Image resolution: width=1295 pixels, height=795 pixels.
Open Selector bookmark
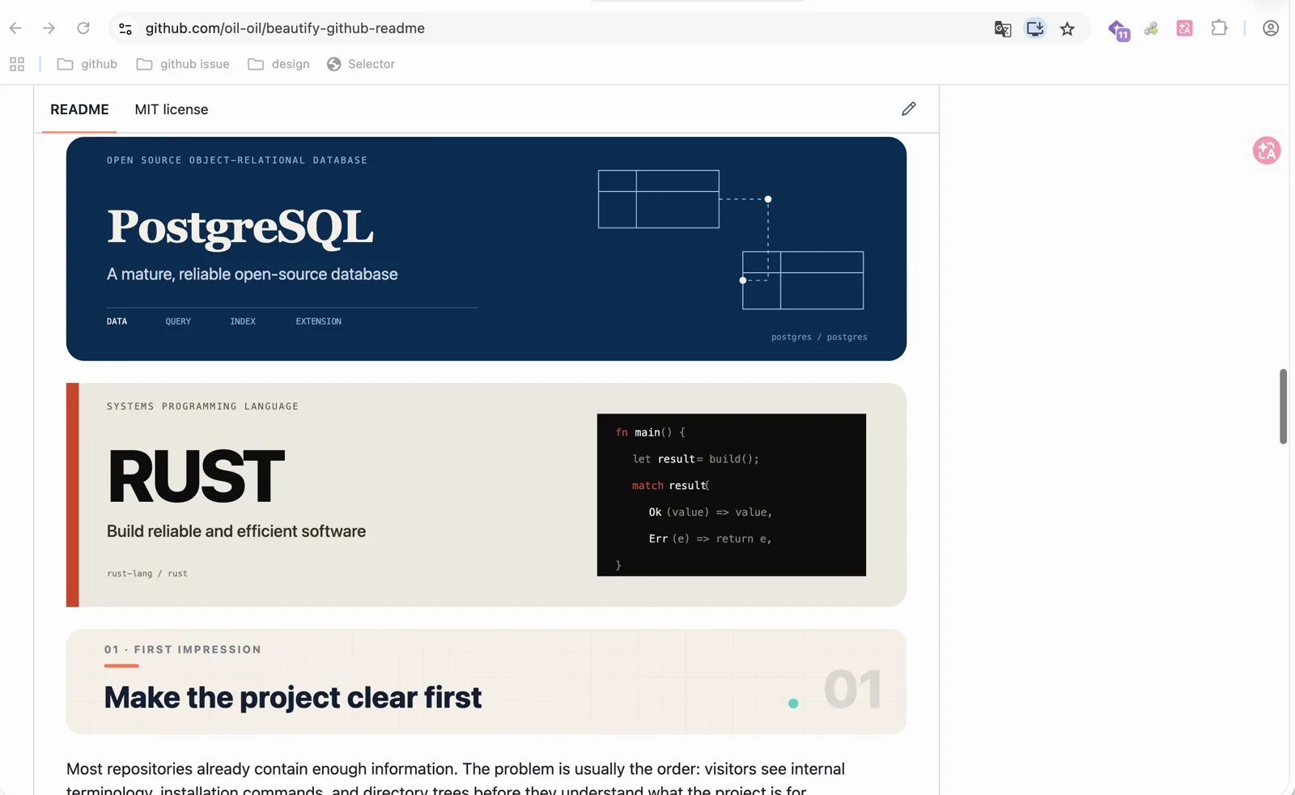click(361, 64)
